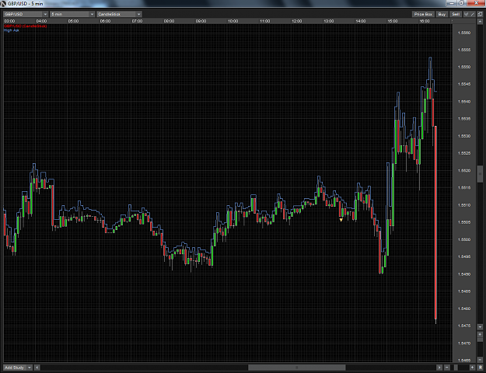
Task: Click the Sell button
Action: pyautogui.click(x=456, y=14)
